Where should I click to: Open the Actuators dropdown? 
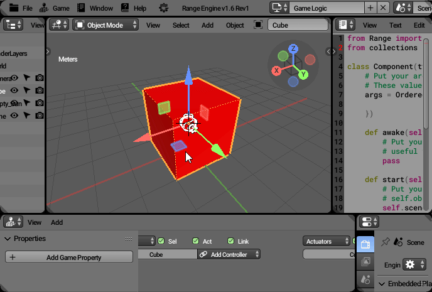(x=327, y=241)
